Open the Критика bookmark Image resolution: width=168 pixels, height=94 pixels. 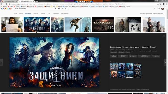tap(99, 7)
